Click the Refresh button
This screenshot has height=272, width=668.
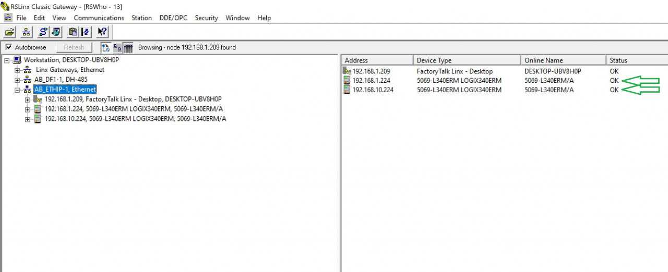pos(74,47)
